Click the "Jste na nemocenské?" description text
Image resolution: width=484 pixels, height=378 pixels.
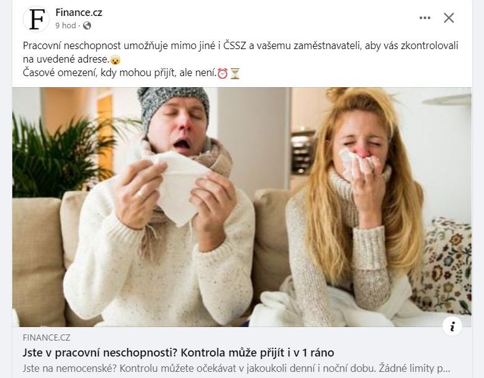click(236, 368)
